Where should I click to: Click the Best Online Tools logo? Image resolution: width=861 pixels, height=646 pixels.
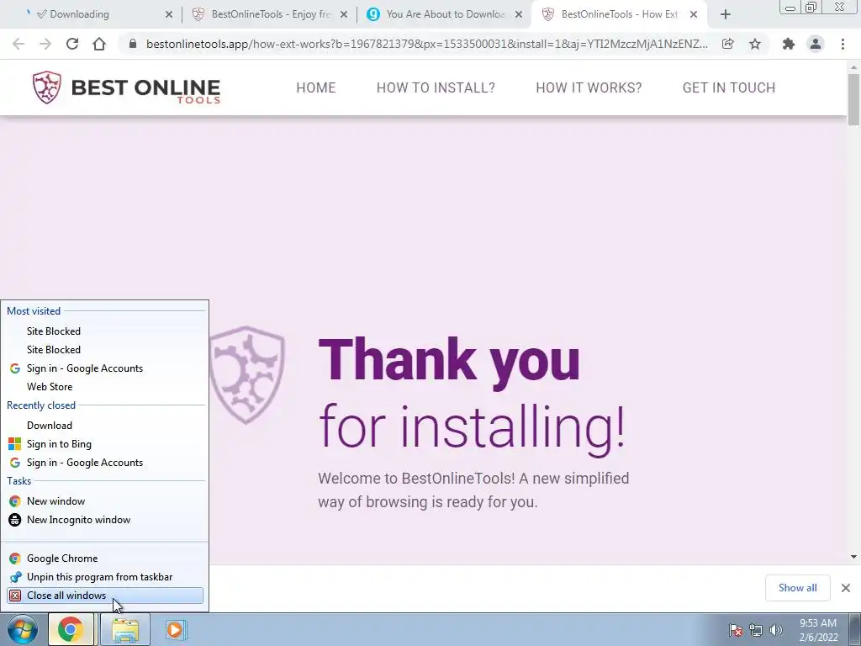pyautogui.click(x=126, y=87)
